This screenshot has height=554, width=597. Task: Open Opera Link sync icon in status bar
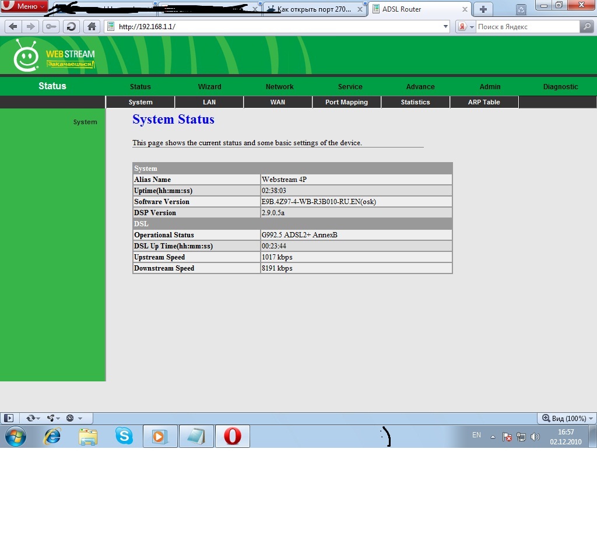coord(30,418)
